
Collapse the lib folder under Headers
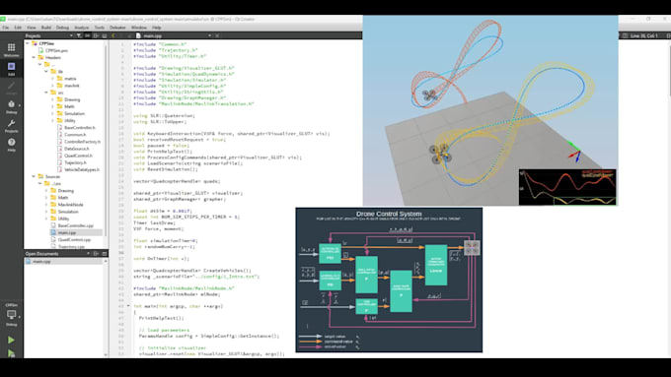46,71
